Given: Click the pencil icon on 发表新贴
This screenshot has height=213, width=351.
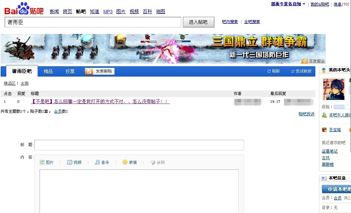Looking at the screenshot, I should (89, 71).
